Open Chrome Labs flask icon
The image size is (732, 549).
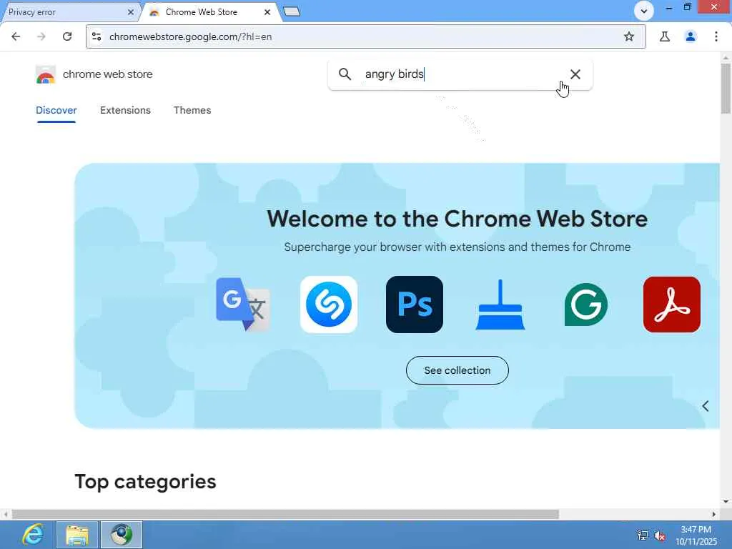point(665,36)
